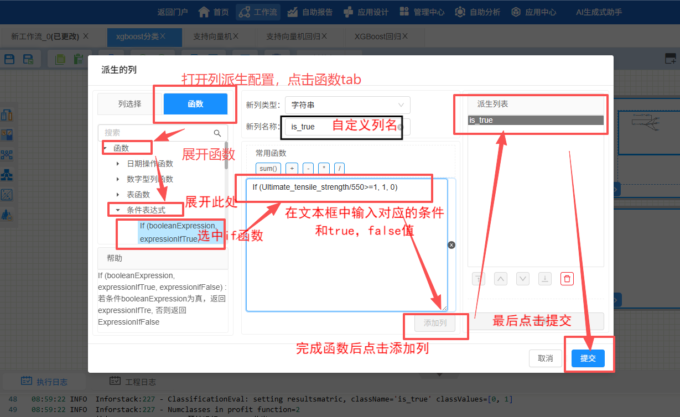选择左侧边栏的决策树节点图标
The image size is (680, 417).
8,174
